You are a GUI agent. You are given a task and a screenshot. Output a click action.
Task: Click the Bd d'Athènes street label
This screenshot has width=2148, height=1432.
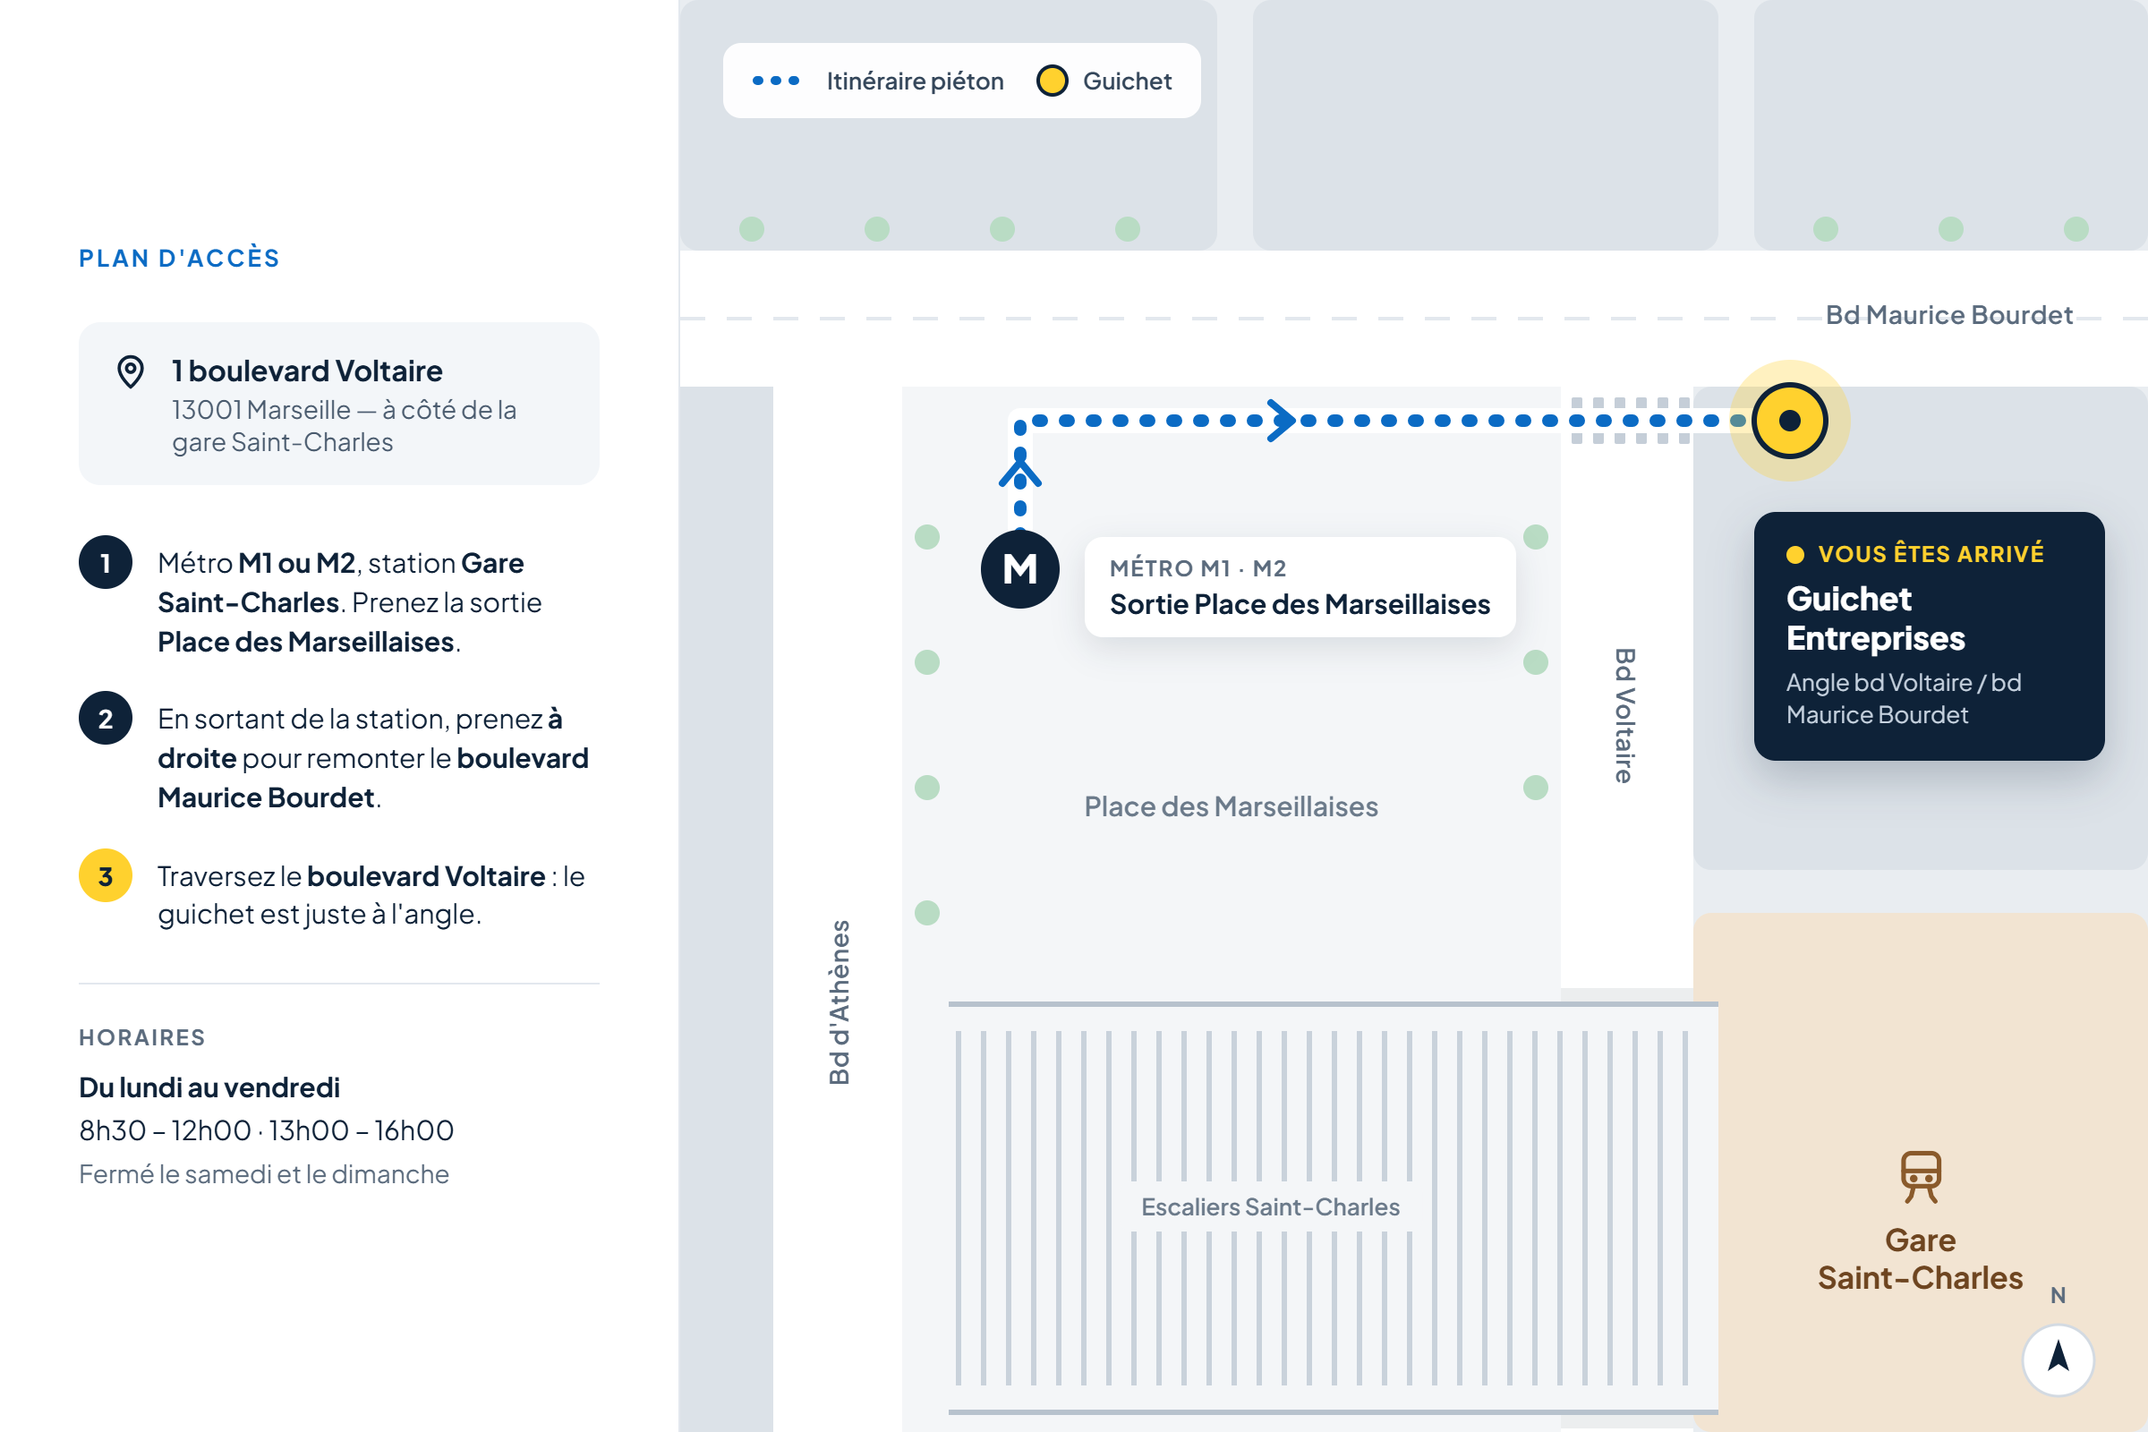(840, 1002)
